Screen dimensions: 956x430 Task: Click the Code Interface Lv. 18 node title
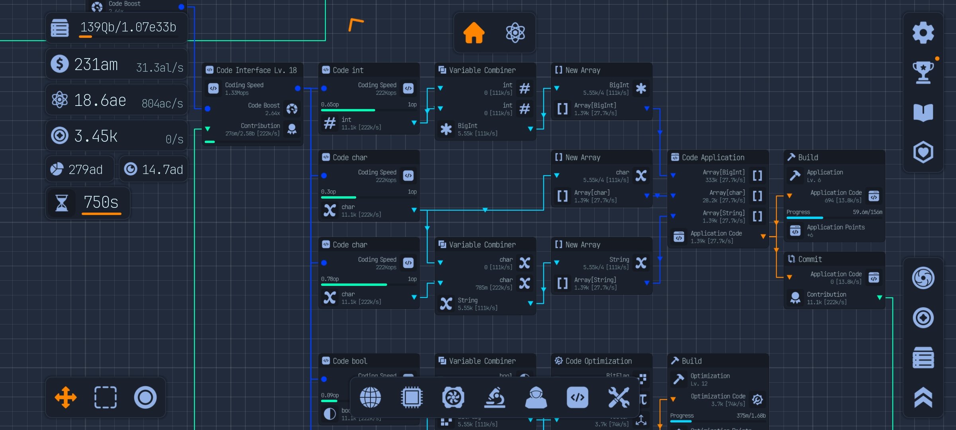(x=256, y=70)
